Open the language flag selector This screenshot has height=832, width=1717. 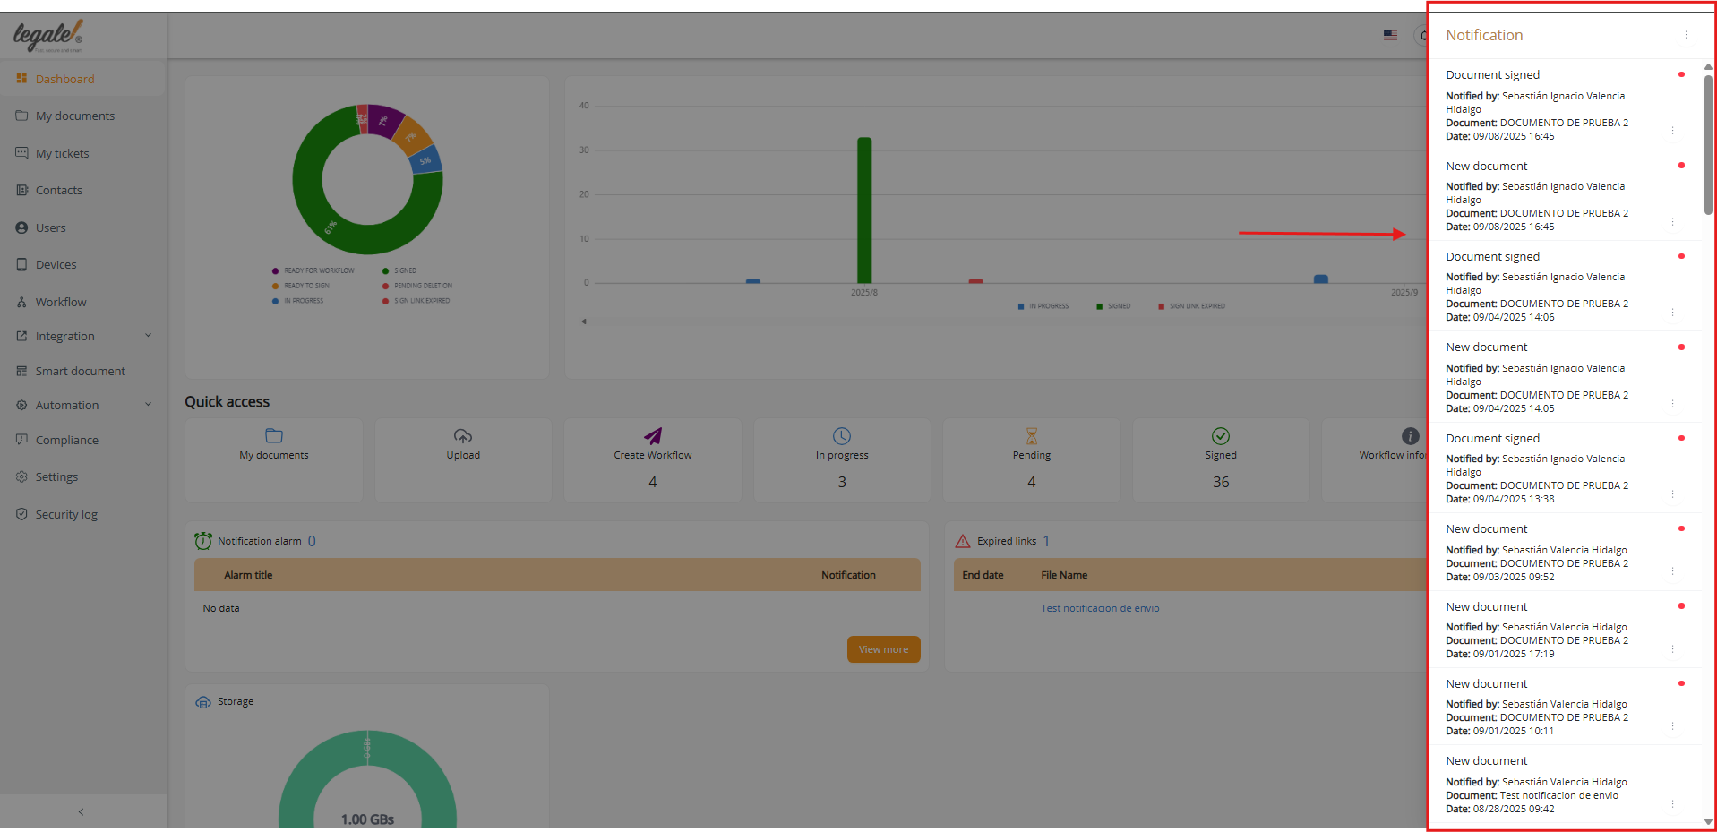[x=1390, y=35]
